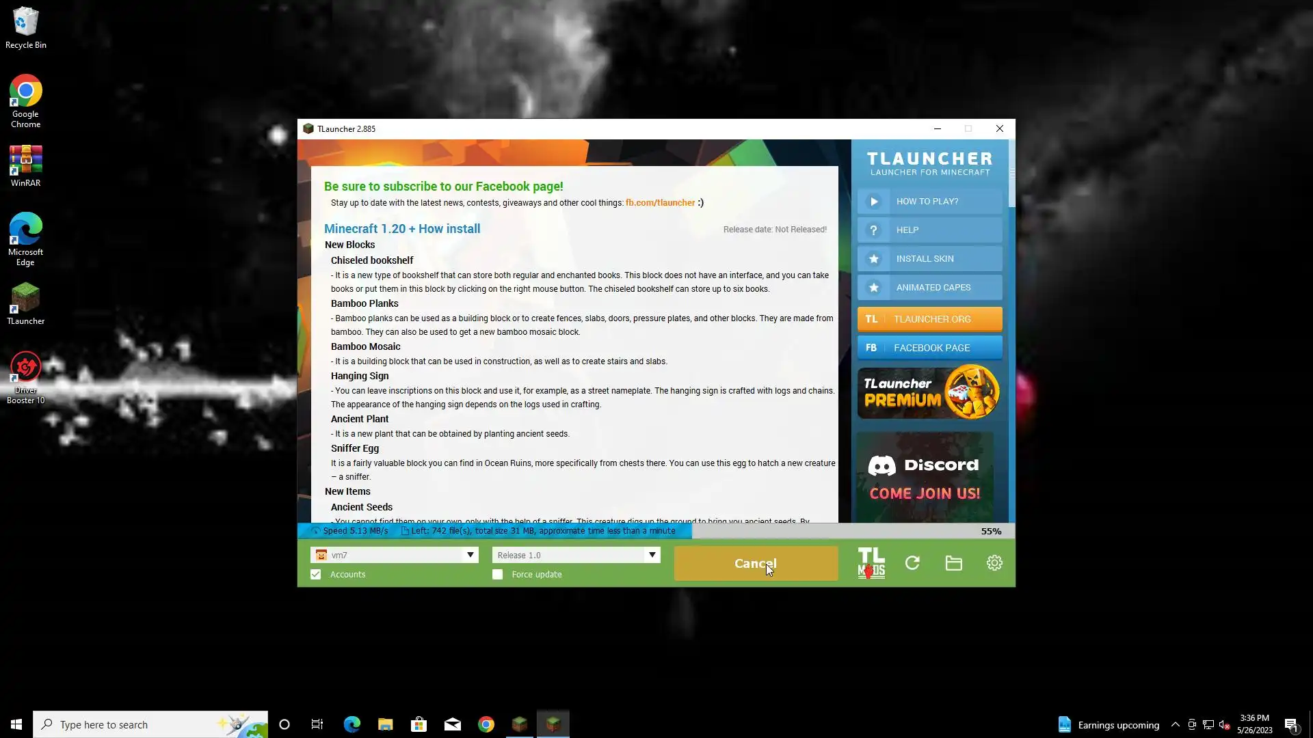The height and width of the screenshot is (738, 1313).
Task: Click the Install Skin star icon
Action: coord(874,259)
